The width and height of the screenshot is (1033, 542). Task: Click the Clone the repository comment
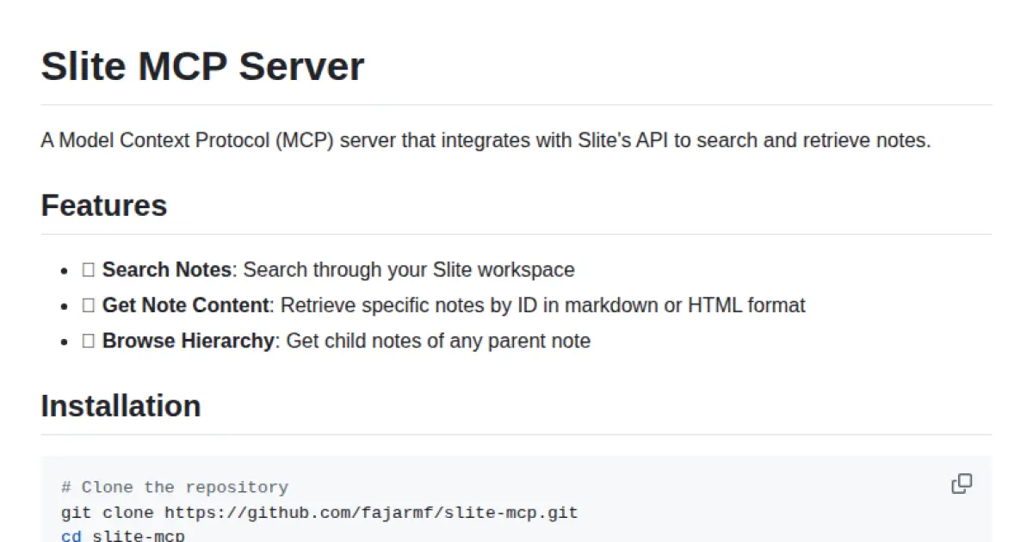[x=175, y=487]
